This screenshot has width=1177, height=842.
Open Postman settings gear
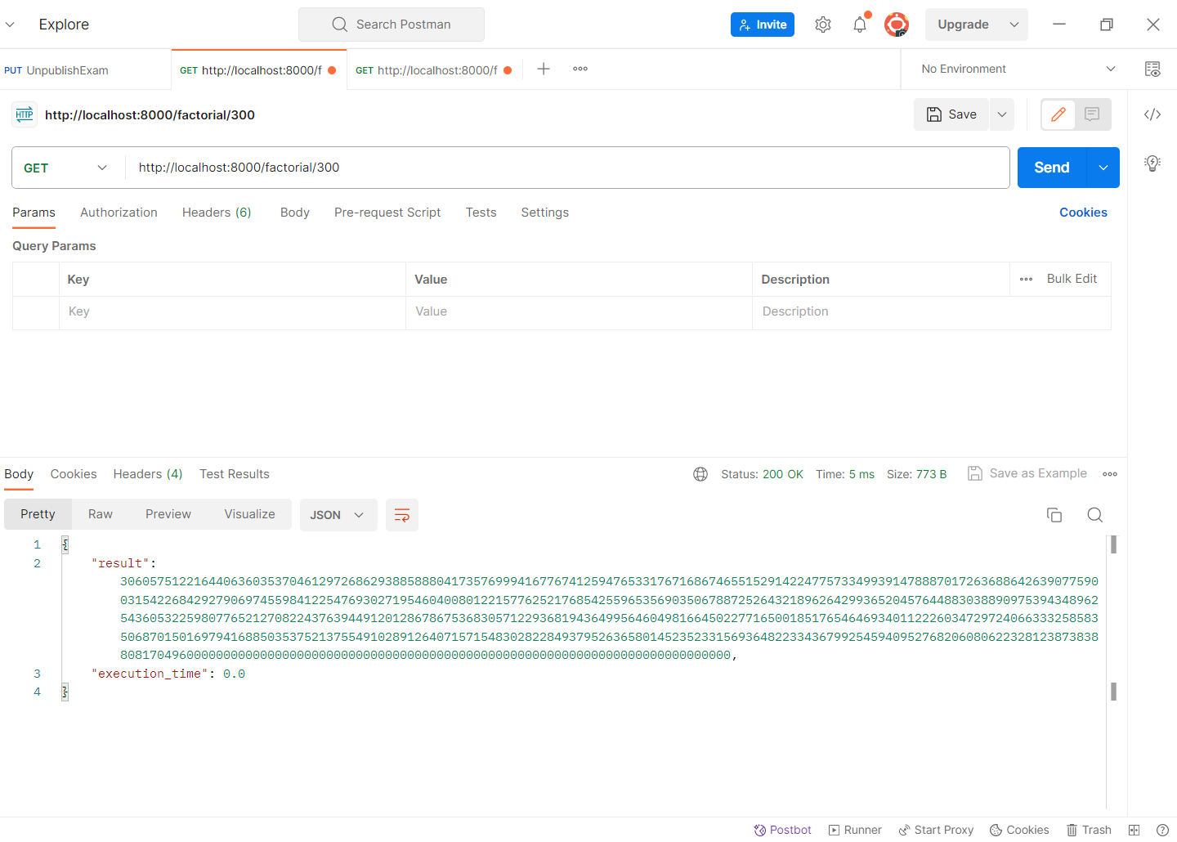point(823,25)
